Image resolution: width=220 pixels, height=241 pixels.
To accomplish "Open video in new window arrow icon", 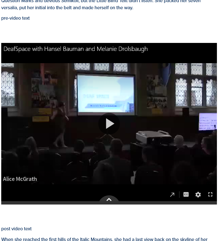I will pos(172,195).
